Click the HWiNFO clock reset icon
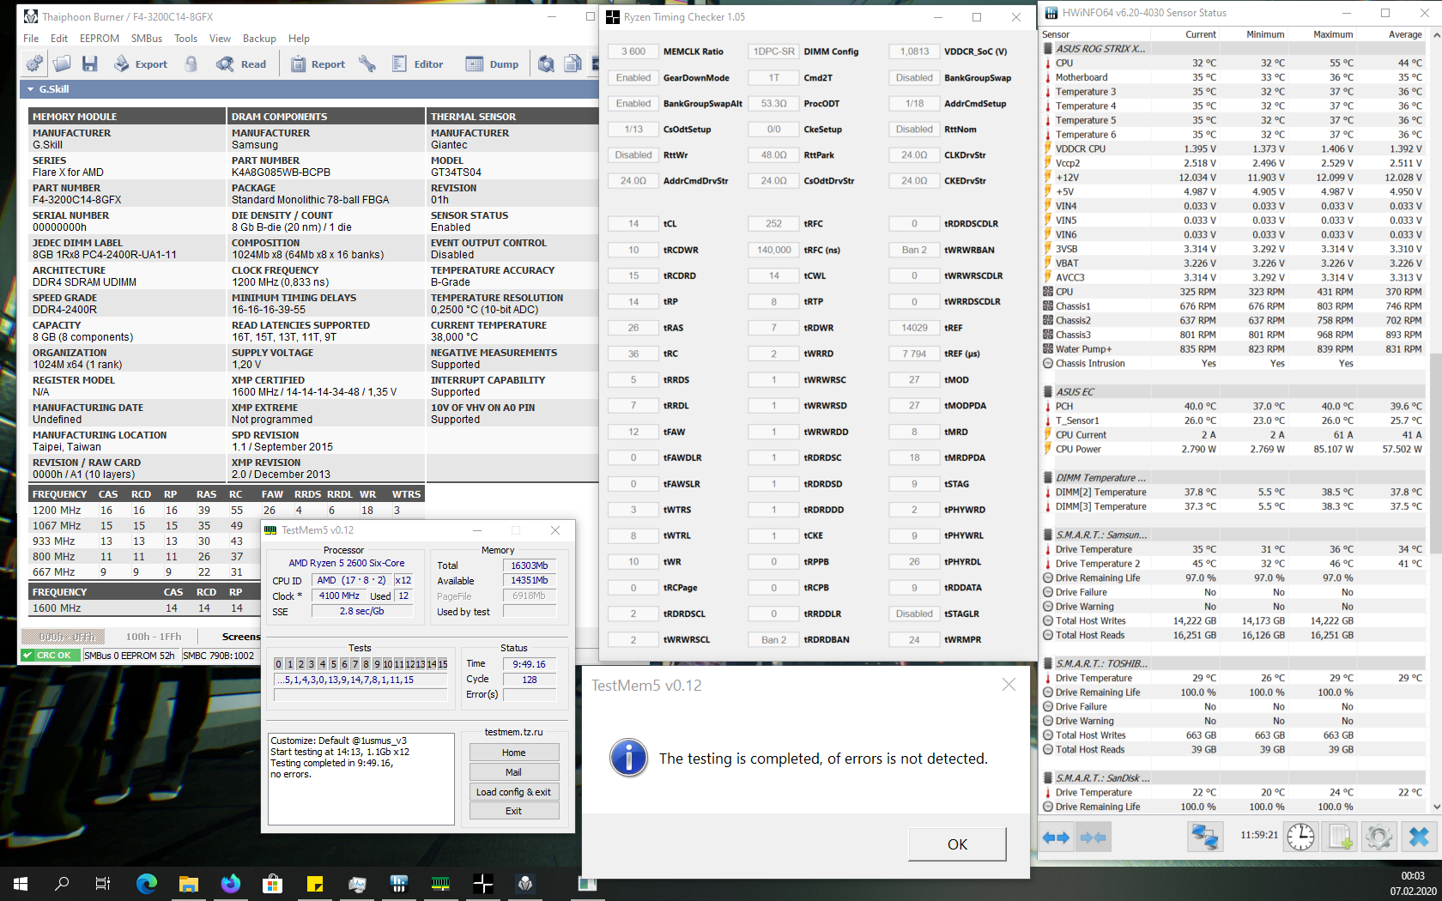The height and width of the screenshot is (901, 1442). click(x=1300, y=837)
